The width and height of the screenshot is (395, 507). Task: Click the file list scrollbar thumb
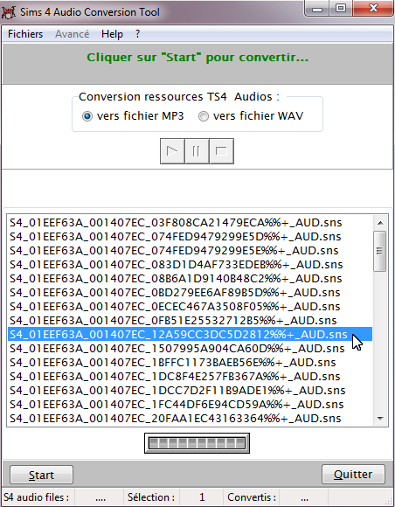380,251
